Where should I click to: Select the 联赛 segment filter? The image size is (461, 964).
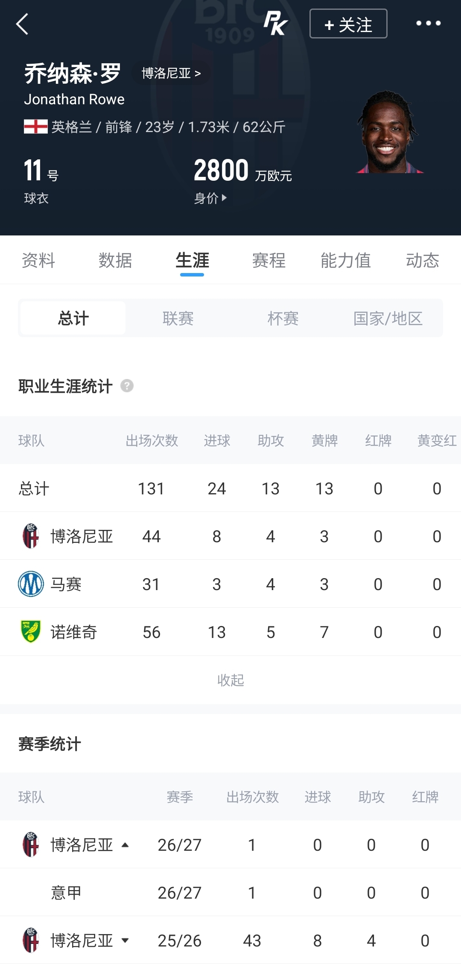point(178,318)
